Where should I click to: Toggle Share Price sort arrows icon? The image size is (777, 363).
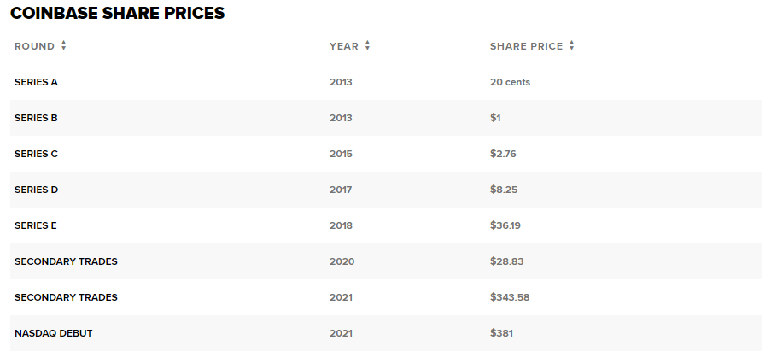pyautogui.click(x=571, y=45)
